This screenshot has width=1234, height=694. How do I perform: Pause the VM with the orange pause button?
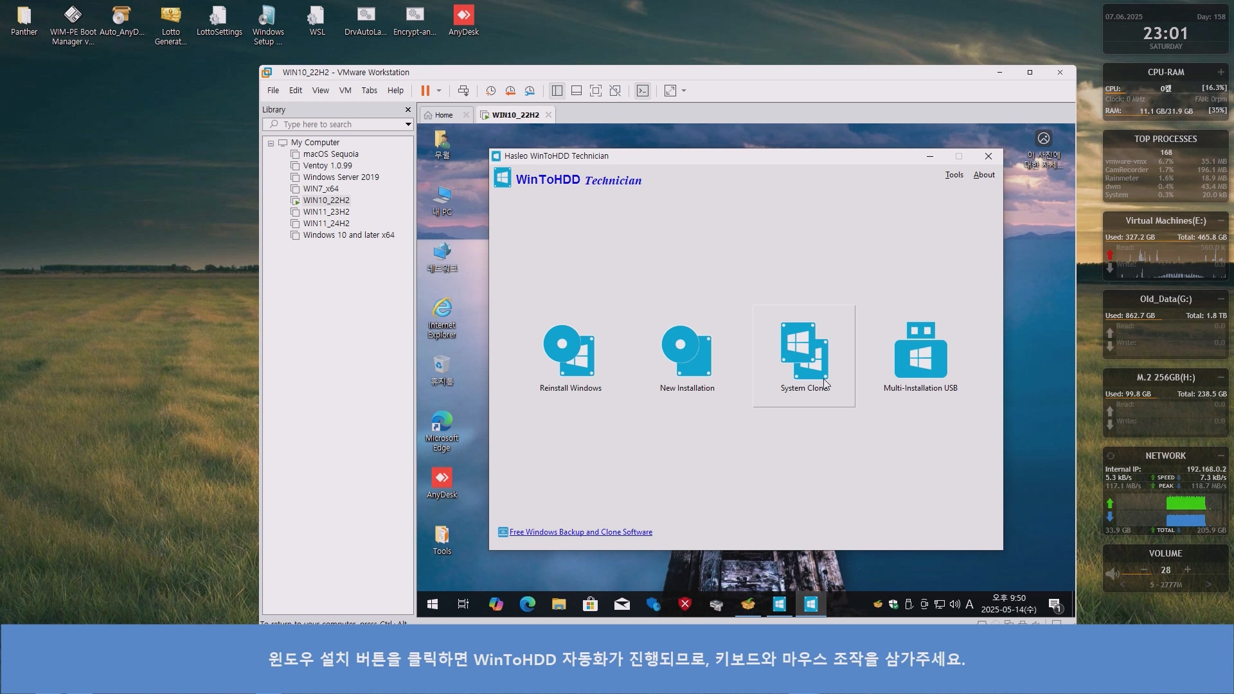click(x=425, y=91)
